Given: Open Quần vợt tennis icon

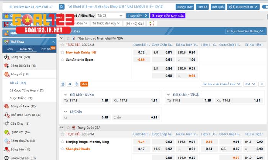Looking at the screenshot, I should 7,132.
